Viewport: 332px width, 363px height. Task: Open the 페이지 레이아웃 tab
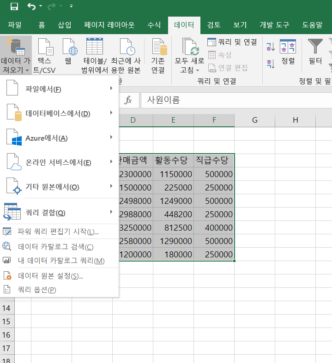pos(109,25)
